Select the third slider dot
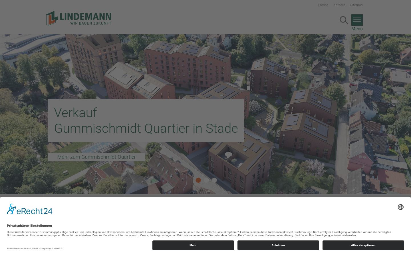 [214, 180]
